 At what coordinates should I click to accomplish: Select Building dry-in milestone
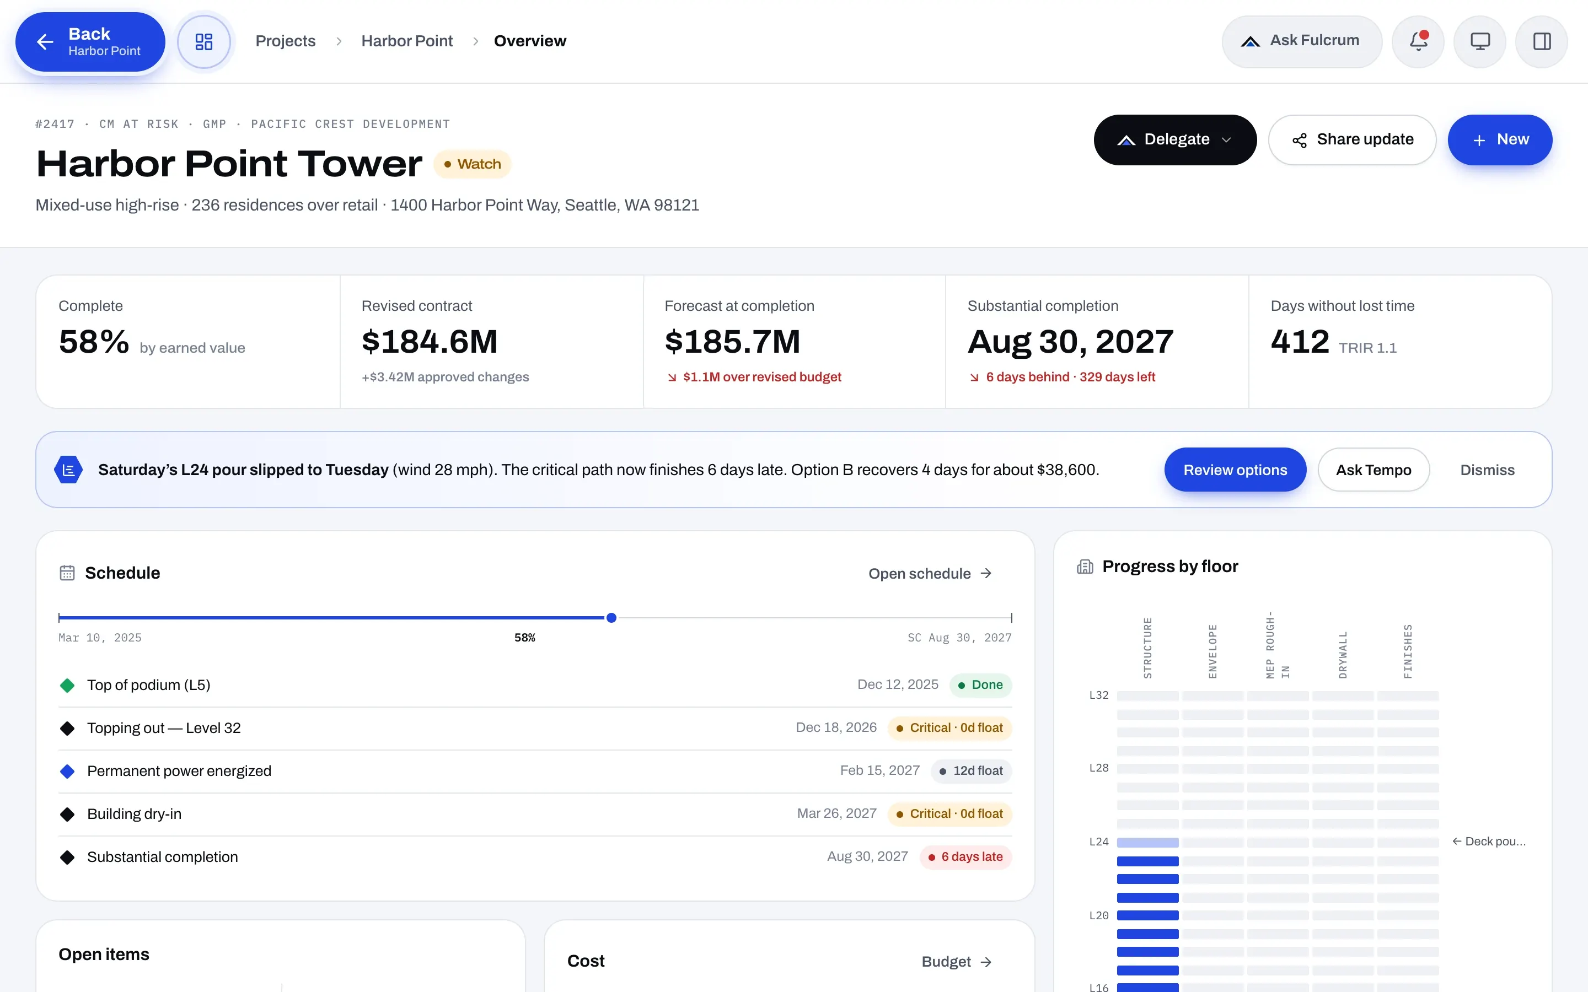pos(535,814)
